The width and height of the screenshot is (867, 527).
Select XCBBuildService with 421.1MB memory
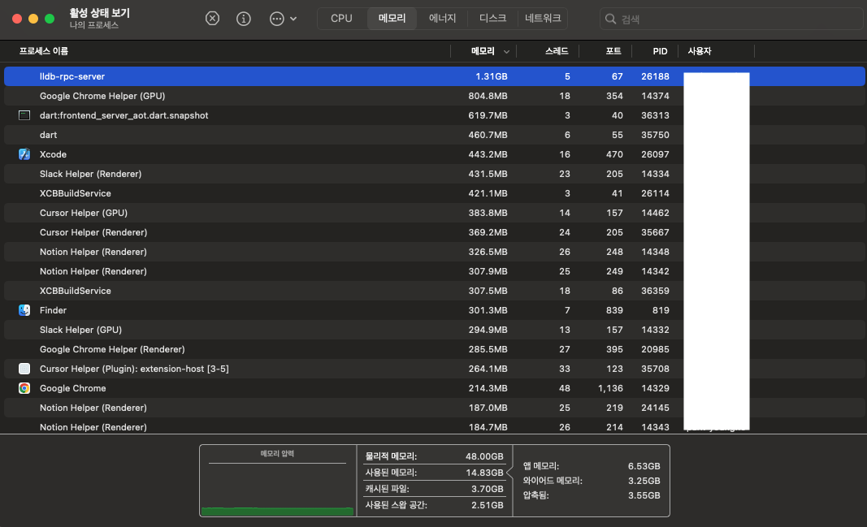434,193
